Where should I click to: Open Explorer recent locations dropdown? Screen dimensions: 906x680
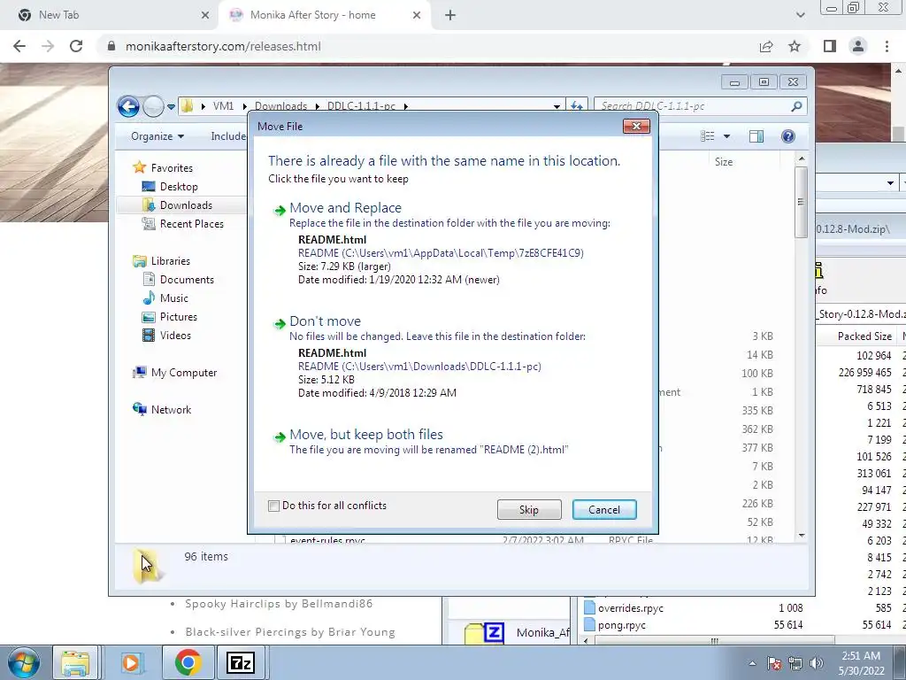[171, 106]
